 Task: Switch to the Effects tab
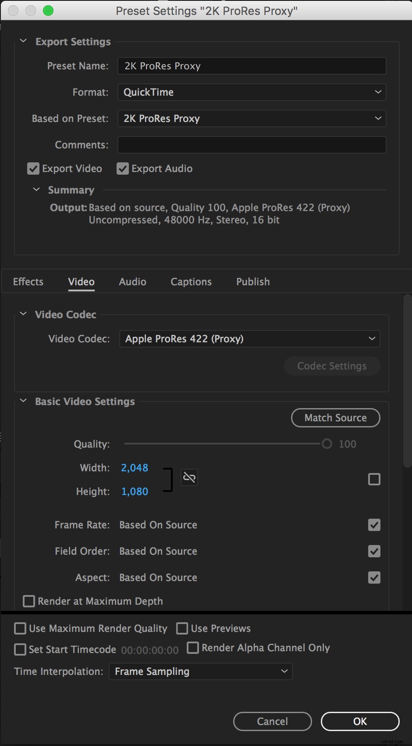click(x=28, y=282)
